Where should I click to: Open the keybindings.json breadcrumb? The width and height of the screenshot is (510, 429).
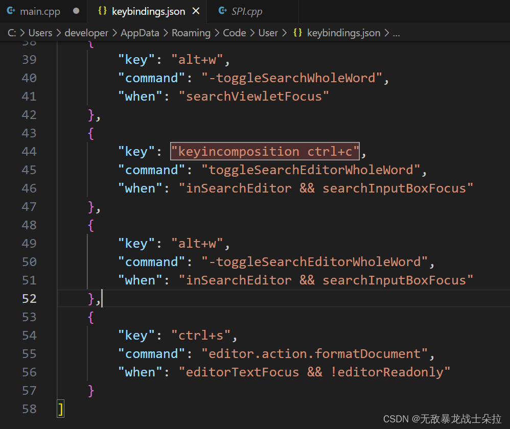pos(343,33)
